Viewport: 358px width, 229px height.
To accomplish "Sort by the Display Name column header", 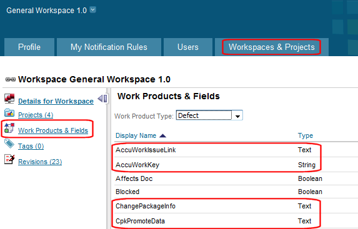I will coord(136,135).
